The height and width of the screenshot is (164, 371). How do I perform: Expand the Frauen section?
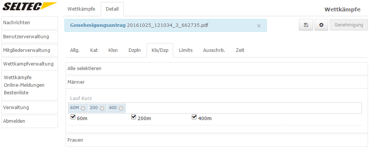pyautogui.click(x=216, y=140)
